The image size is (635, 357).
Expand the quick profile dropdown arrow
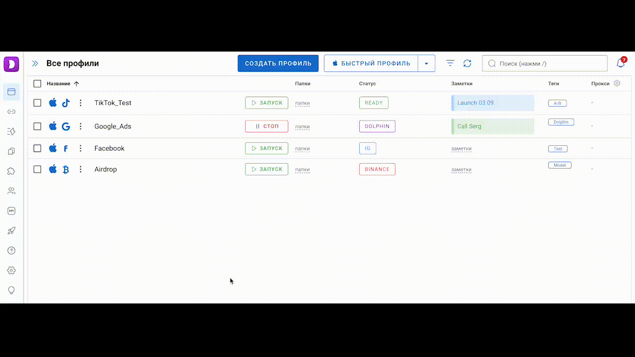click(427, 63)
